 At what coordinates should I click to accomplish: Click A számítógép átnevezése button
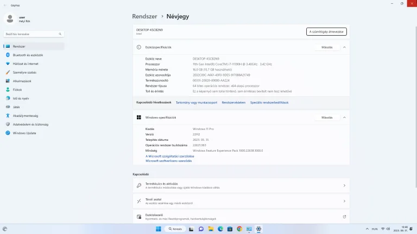(327, 31)
